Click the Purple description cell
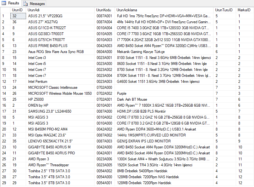 coord(164,93)
